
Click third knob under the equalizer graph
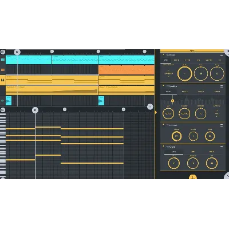[200, 113]
